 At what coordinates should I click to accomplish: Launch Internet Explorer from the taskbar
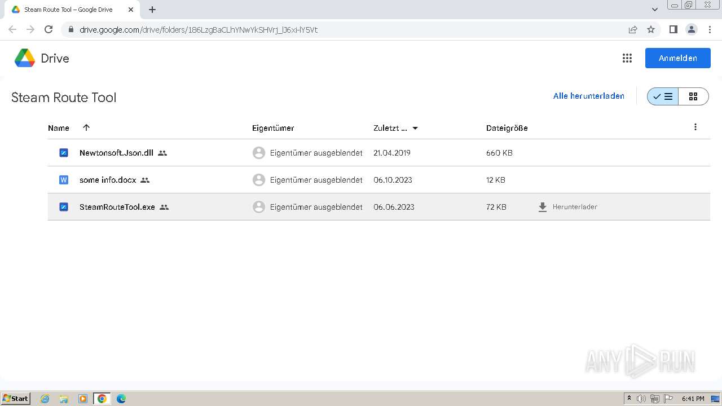pyautogui.click(x=45, y=399)
